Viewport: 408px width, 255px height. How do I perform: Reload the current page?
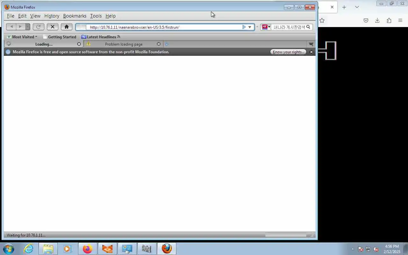point(38,27)
